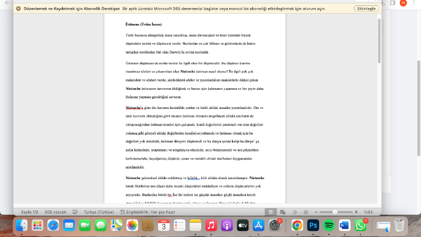Zoom in with the plus button
This screenshot has width=421, height=237.
356,212
